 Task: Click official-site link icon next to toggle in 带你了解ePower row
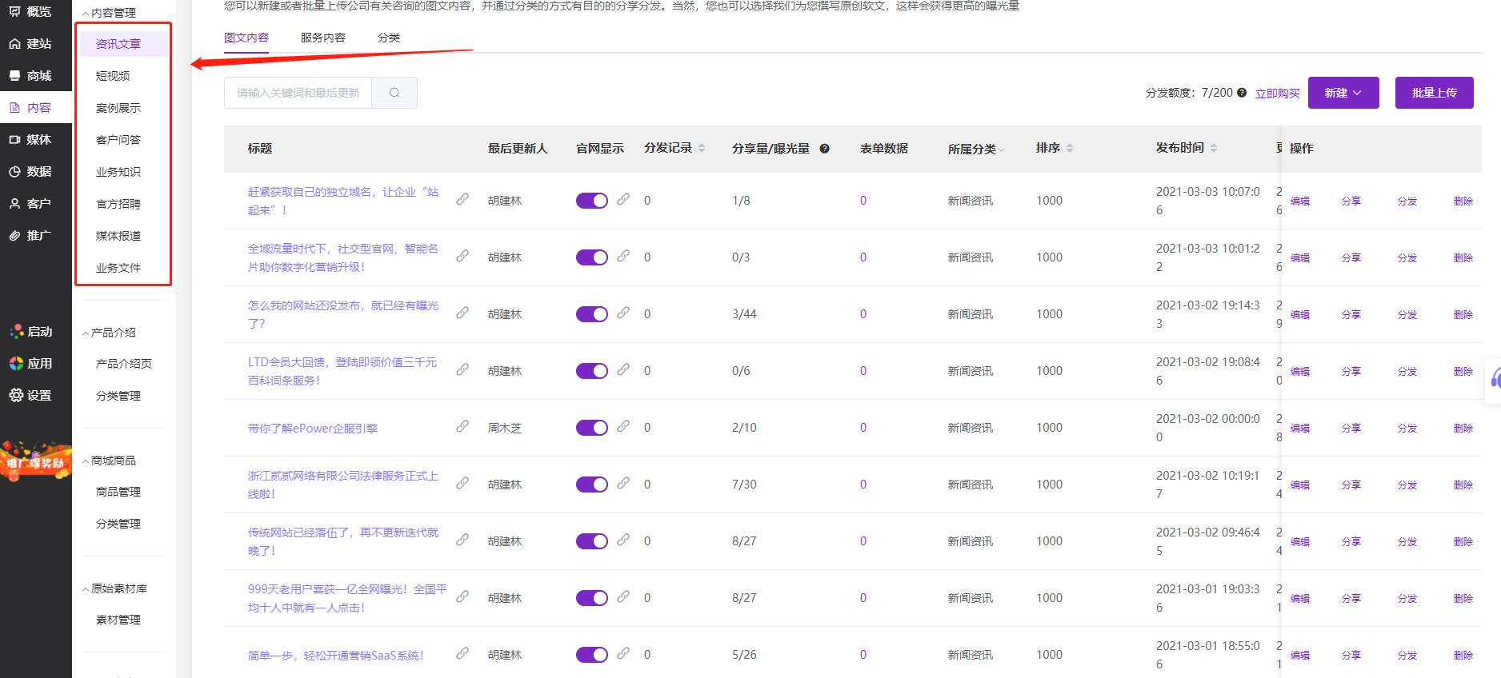coord(623,426)
